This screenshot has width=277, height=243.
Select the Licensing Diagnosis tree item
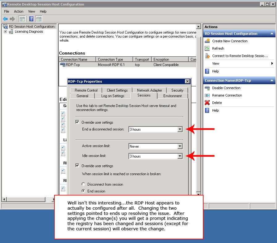coord(29,31)
